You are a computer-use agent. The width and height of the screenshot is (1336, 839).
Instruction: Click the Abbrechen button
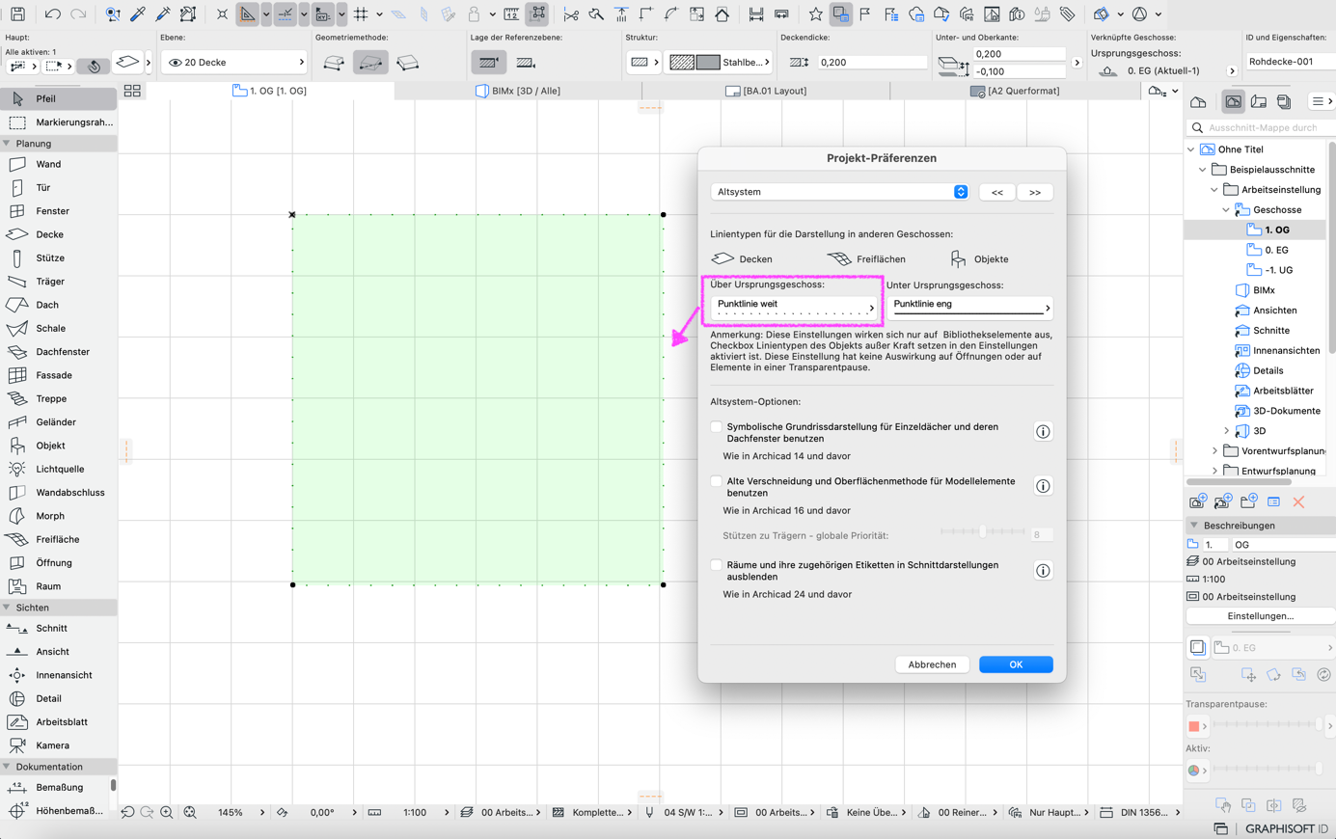pos(932,664)
